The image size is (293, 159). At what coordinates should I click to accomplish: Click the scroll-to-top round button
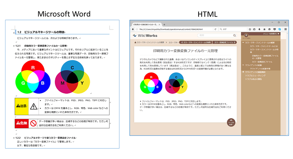click(231, 122)
